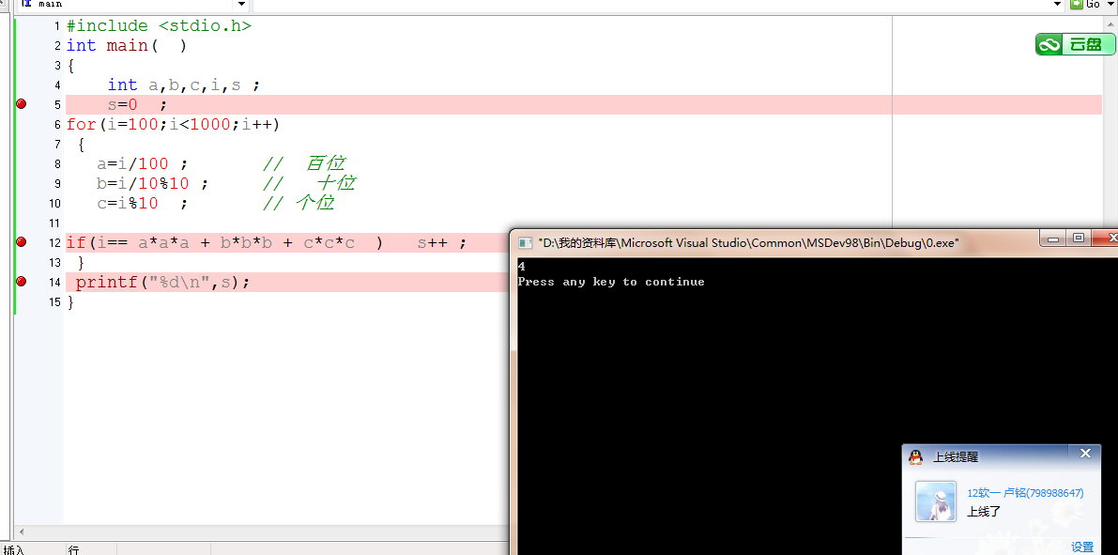Click the '// 十位' comment
Image resolution: width=1118 pixels, height=555 pixels.
point(310,183)
